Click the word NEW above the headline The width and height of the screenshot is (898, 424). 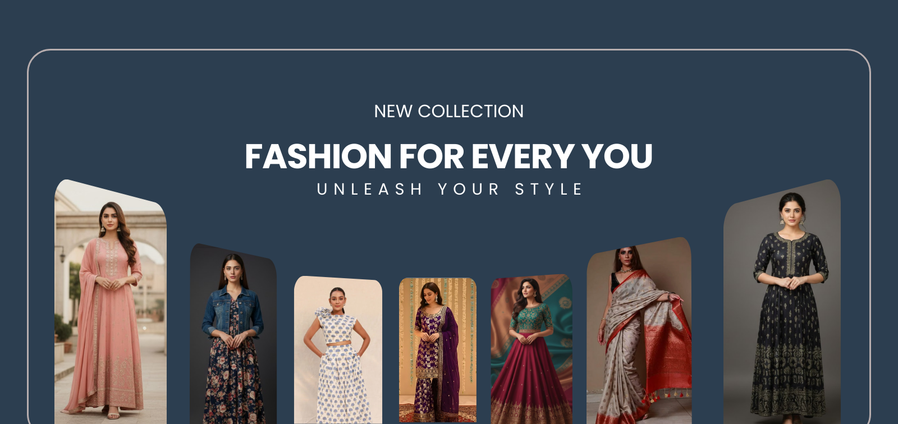pos(393,111)
